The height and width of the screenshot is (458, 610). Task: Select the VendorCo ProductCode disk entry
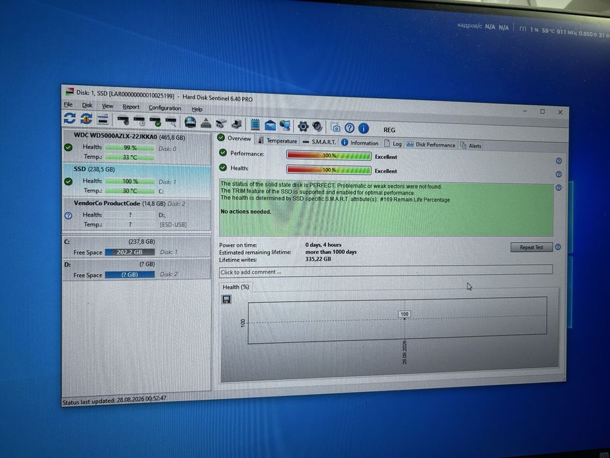pos(137,214)
